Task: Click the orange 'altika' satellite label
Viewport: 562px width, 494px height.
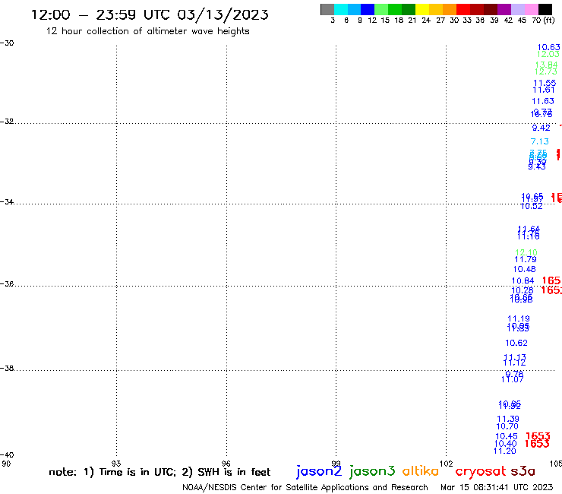Action: 421,471
